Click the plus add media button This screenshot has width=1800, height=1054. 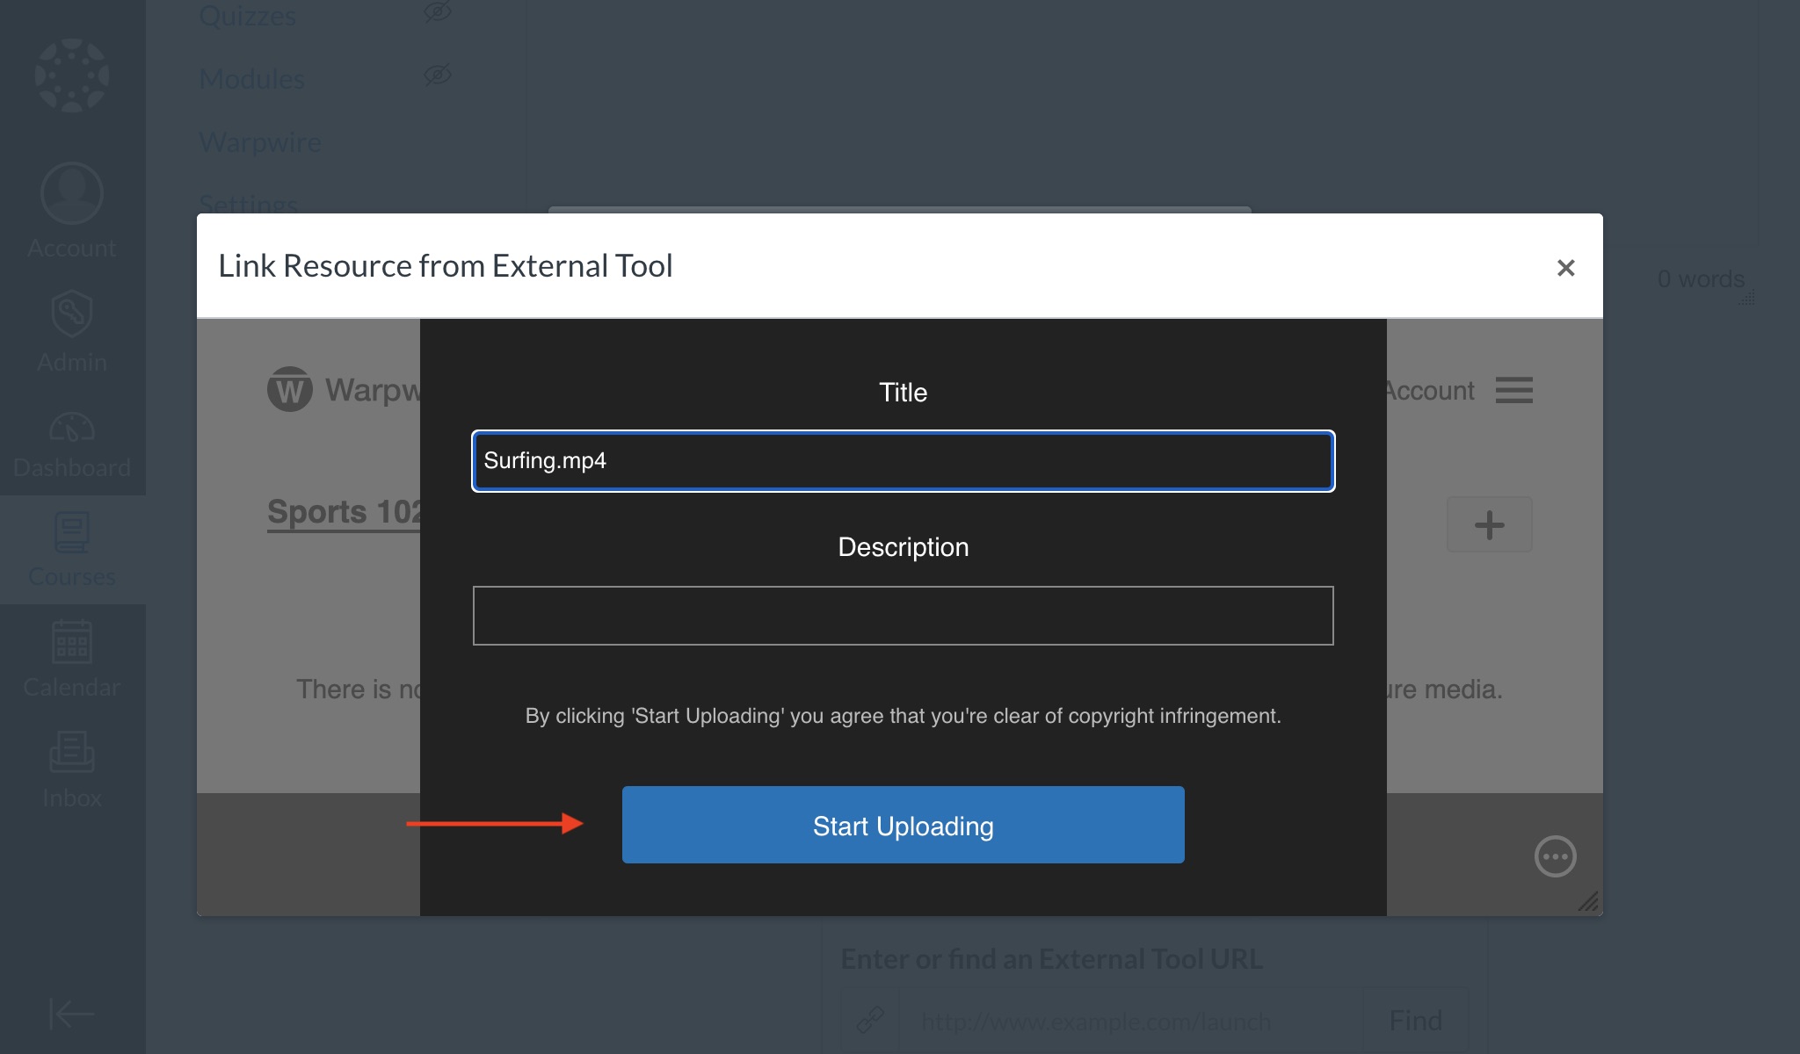(1489, 525)
